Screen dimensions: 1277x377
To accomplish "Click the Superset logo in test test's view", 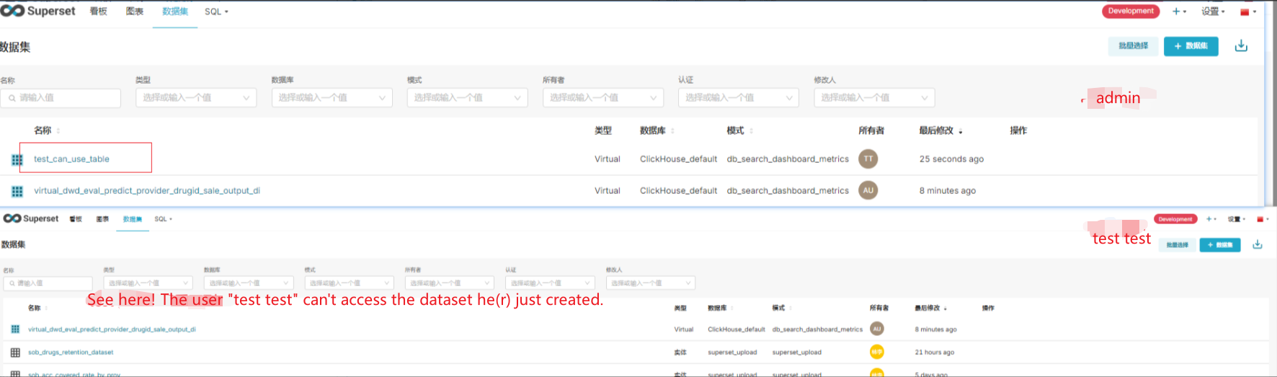I will pyautogui.click(x=31, y=218).
